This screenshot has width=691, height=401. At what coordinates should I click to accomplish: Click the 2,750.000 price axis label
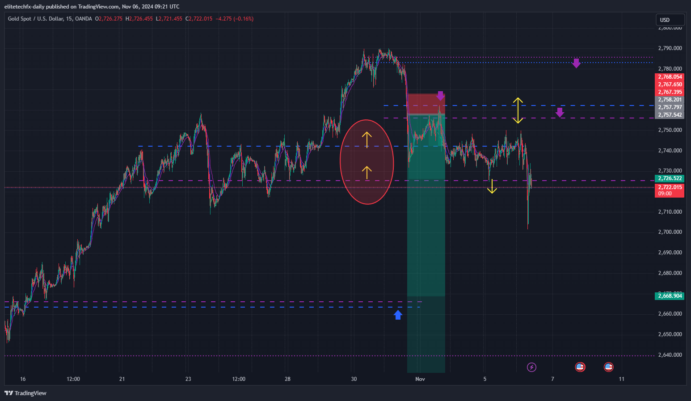tap(670, 130)
